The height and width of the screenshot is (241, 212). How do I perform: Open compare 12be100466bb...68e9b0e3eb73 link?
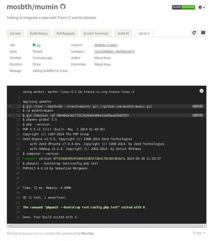pos(114,52)
